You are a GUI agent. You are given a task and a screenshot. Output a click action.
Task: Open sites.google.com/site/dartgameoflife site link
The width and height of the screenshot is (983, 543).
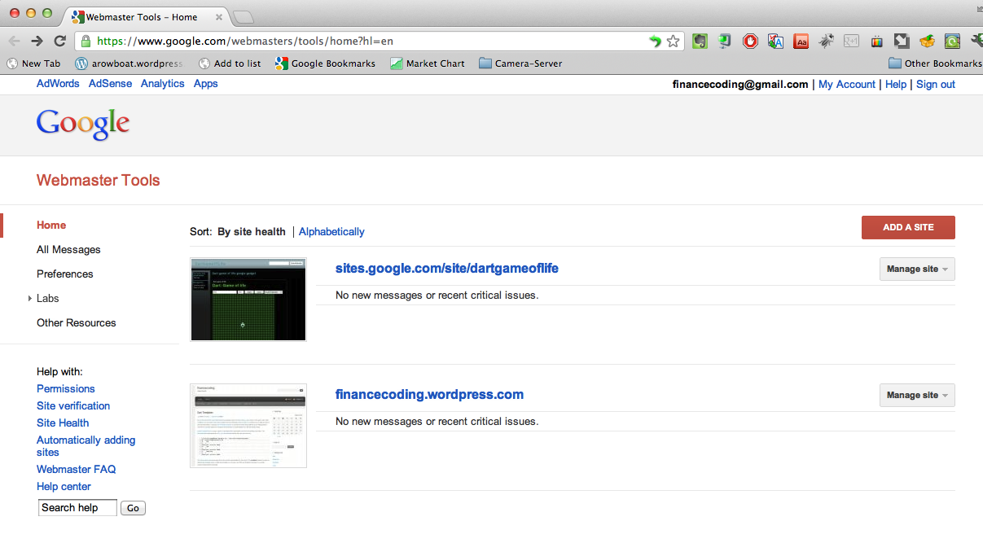coord(447,269)
